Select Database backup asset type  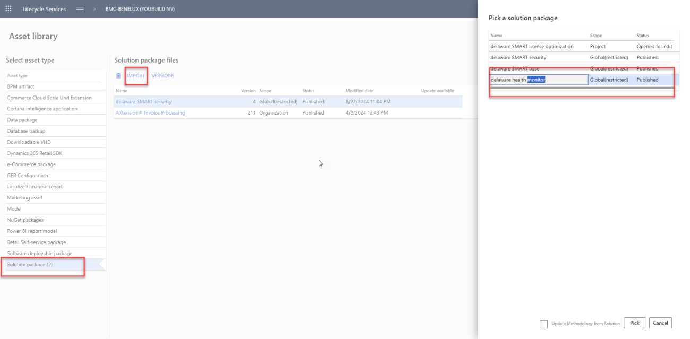(x=56, y=131)
